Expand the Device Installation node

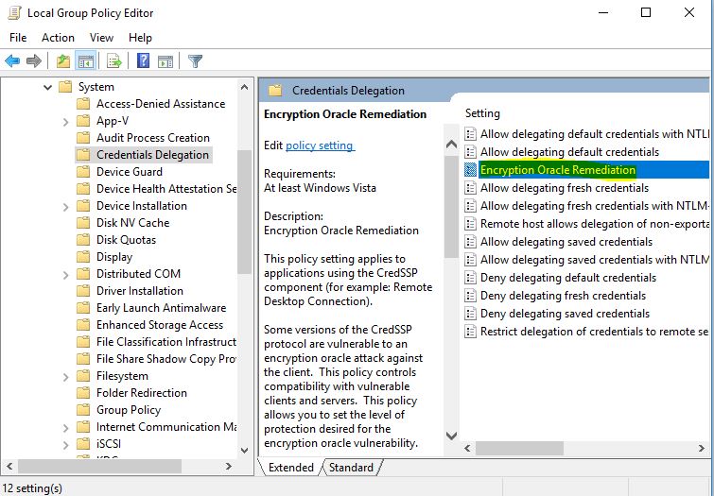tap(65, 207)
